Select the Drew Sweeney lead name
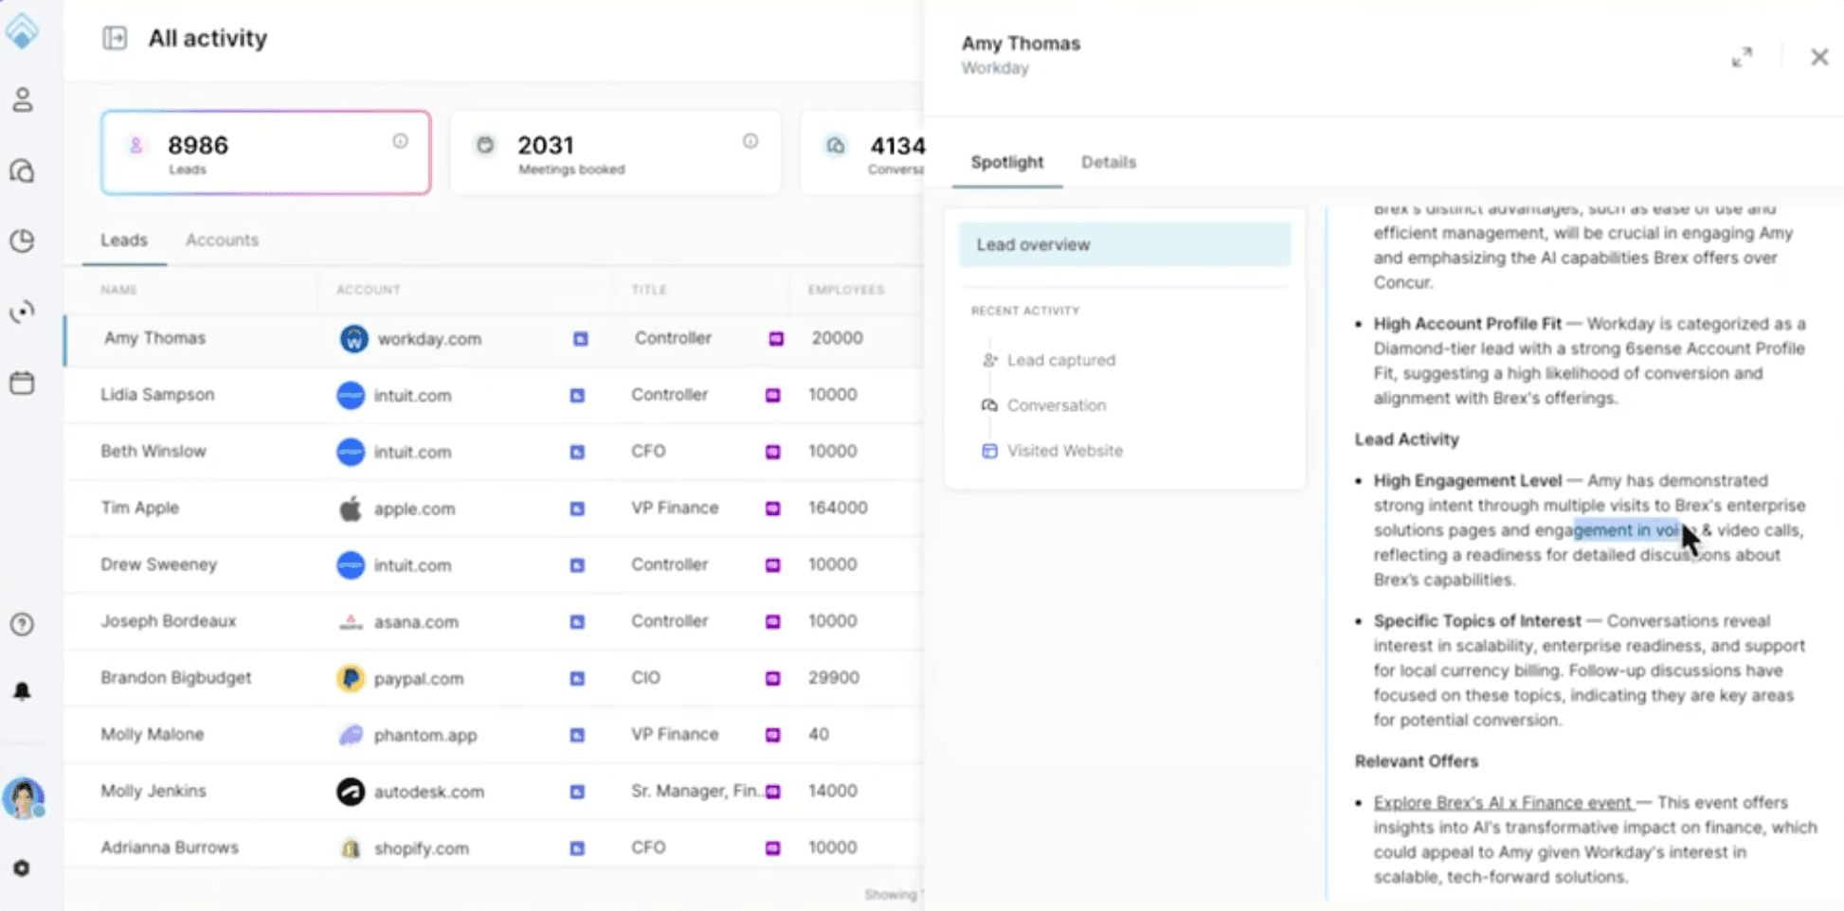This screenshot has height=911, width=1844. [159, 564]
